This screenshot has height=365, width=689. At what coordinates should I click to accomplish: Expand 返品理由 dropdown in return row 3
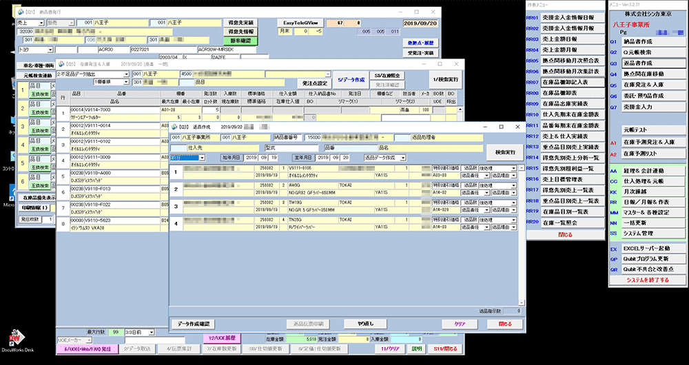[513, 209]
